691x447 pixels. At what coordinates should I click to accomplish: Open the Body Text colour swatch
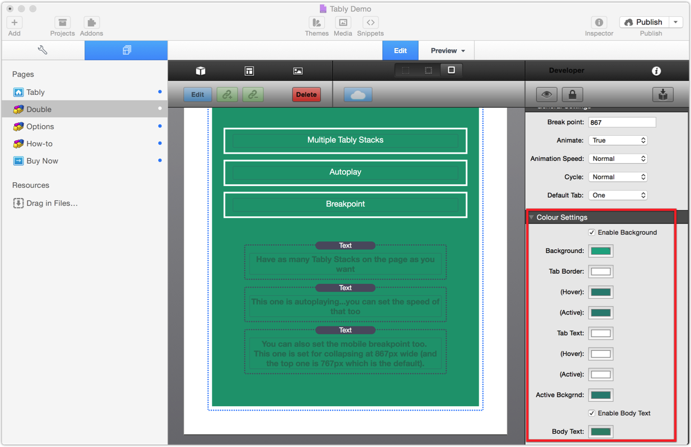[x=601, y=432]
